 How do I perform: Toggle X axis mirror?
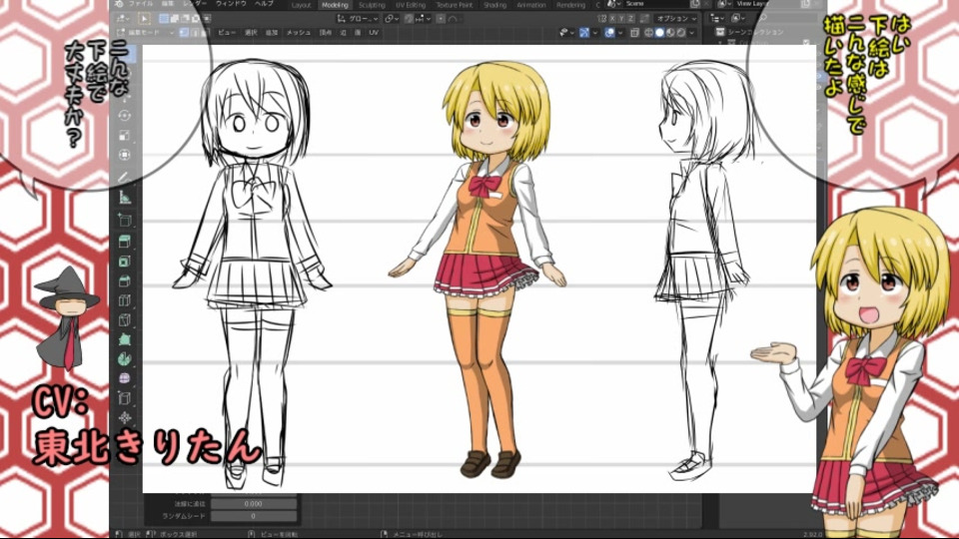tap(612, 18)
